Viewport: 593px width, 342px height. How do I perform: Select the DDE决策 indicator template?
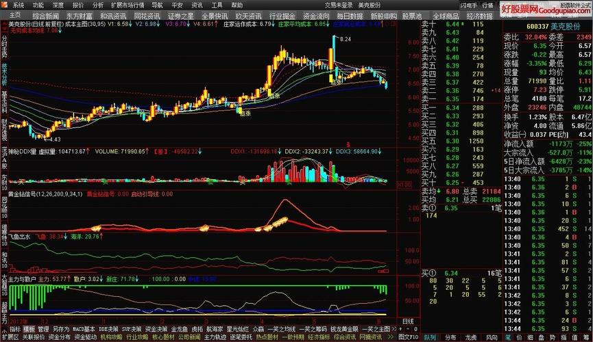coord(108,329)
